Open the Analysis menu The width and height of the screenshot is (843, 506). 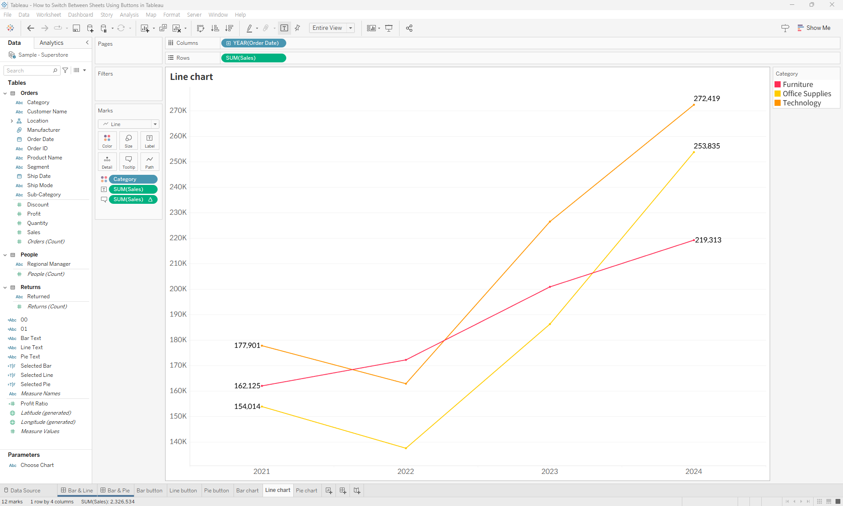click(129, 14)
